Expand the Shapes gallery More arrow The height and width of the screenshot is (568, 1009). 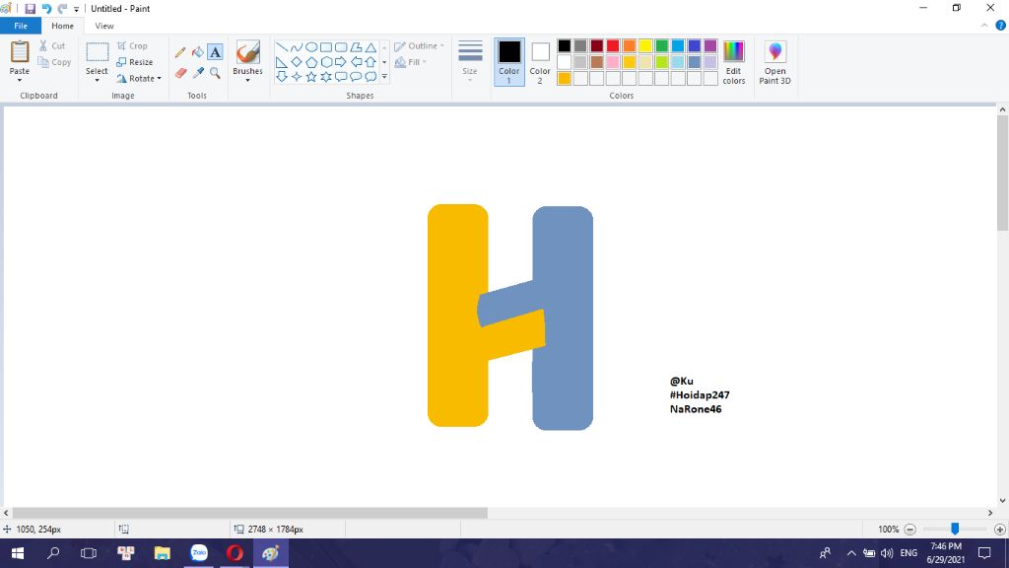tap(385, 77)
